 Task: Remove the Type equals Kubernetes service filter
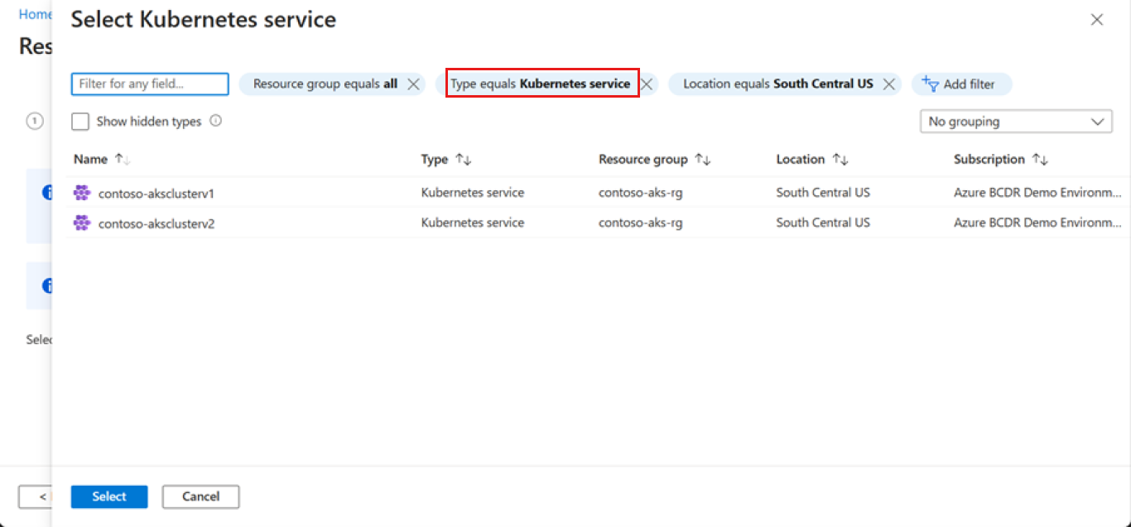647,84
